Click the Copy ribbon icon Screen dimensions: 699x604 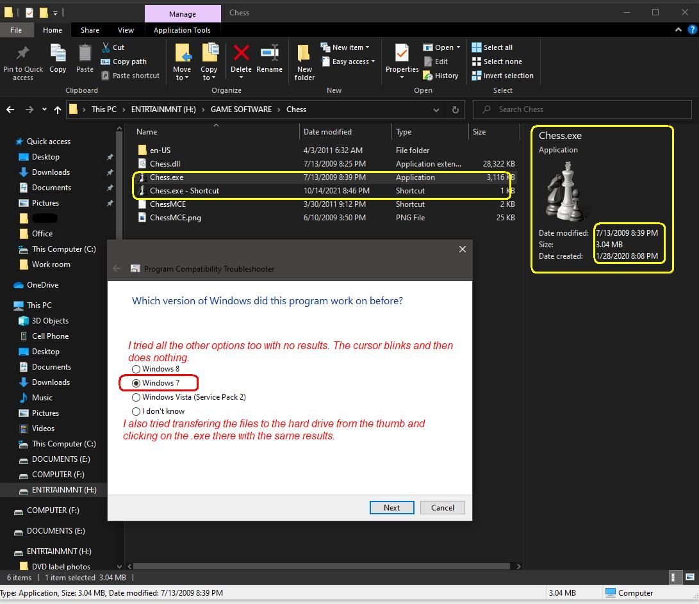pyautogui.click(x=58, y=53)
